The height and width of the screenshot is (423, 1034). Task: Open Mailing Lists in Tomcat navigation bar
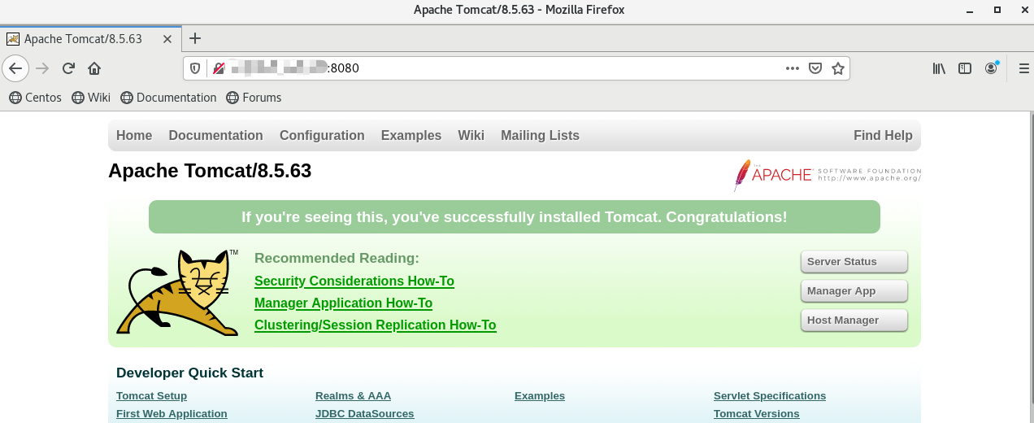click(x=540, y=136)
